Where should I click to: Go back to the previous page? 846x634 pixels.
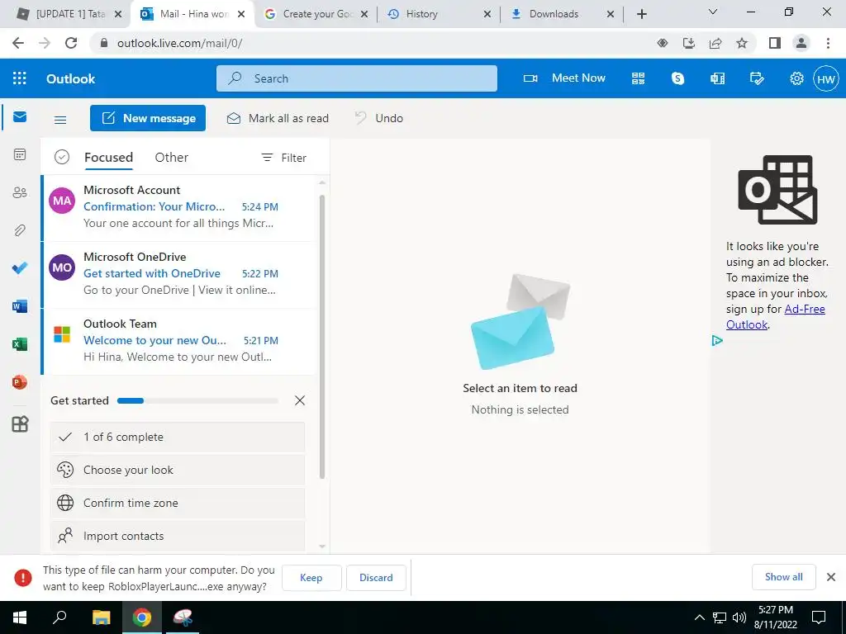18,43
